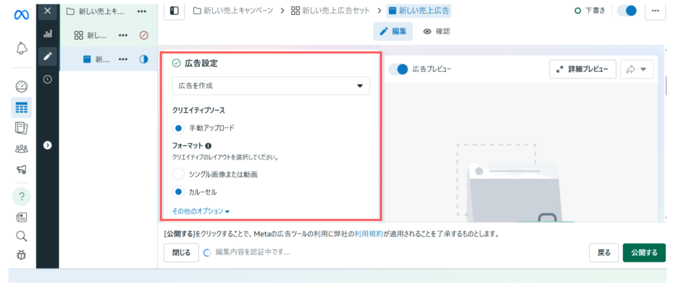
Task: Open the search magnifier icon in sidebar
Action: click(x=21, y=236)
